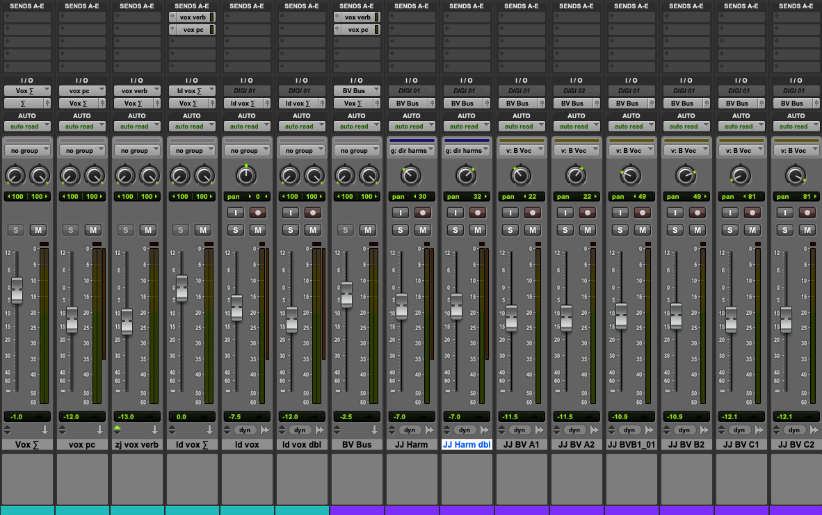Record-enable the ld vox track
The image size is (822, 515).
pos(257,213)
